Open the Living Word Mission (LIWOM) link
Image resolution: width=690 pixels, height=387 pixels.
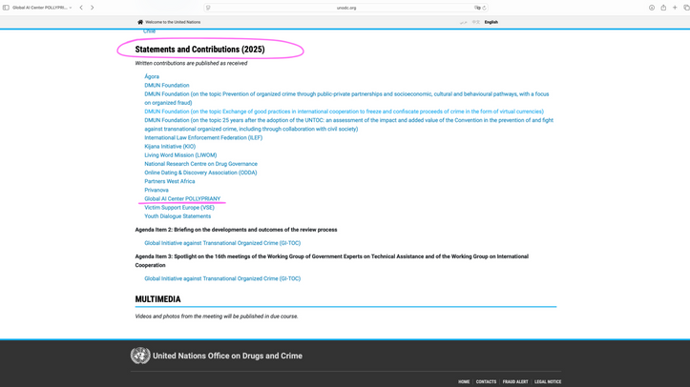tap(180, 155)
